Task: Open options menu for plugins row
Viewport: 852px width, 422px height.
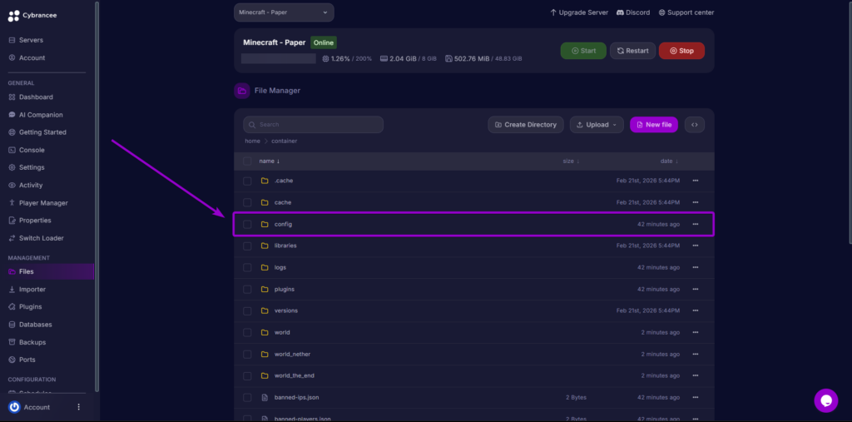Action: point(696,290)
